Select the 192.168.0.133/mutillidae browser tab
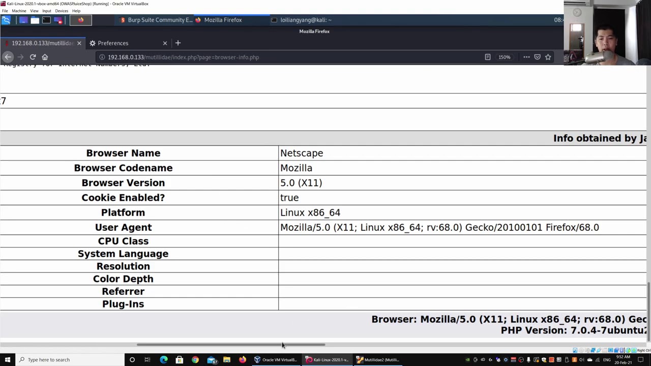The height and width of the screenshot is (366, 651). click(x=43, y=43)
